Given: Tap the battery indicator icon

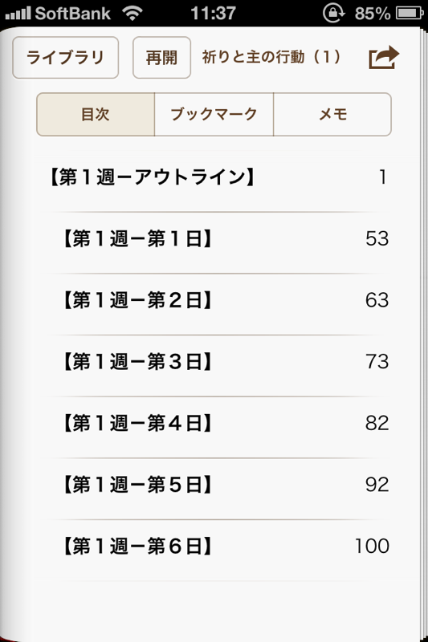Looking at the screenshot, I should [410, 13].
